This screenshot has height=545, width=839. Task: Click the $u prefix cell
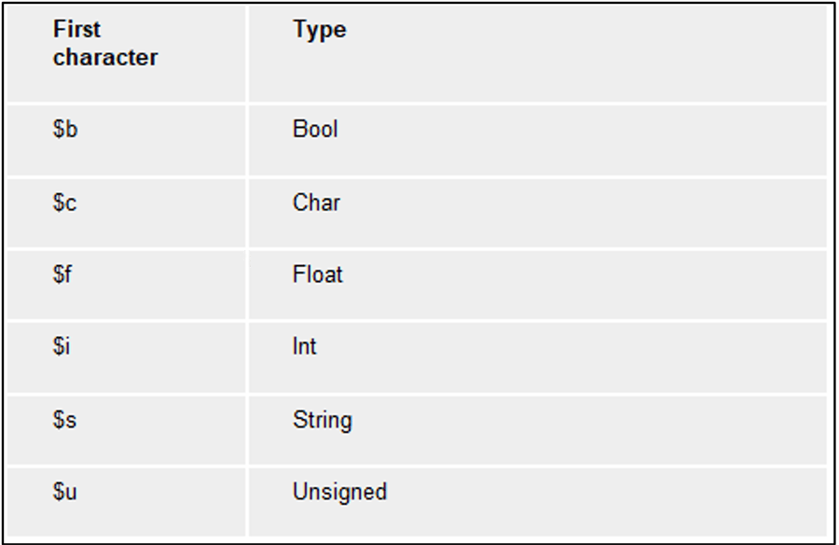point(126,502)
